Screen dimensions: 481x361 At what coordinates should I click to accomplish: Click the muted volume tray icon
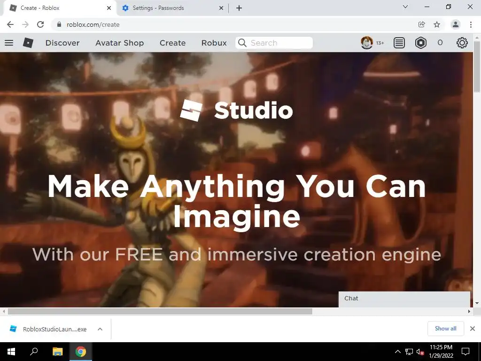tap(419, 352)
